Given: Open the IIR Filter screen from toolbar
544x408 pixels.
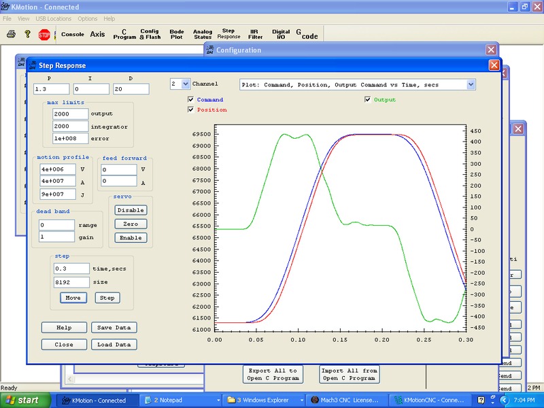Looking at the screenshot, I should (x=254, y=34).
